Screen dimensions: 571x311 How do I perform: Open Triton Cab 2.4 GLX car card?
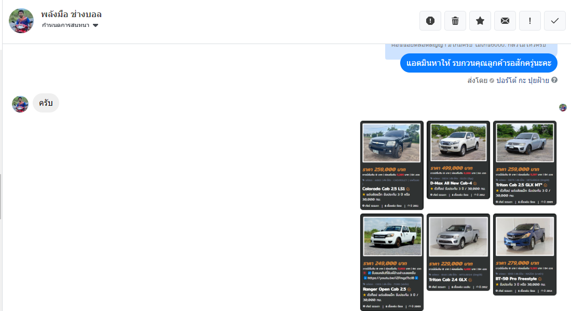pos(458,252)
